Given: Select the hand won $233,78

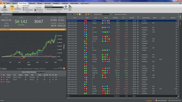Looking at the screenshot, I should tap(122, 71).
